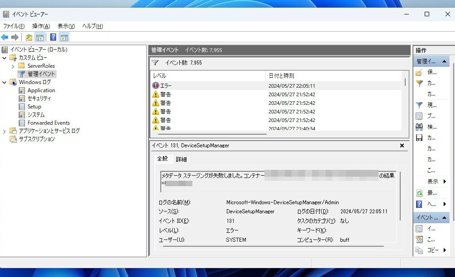This screenshot has height=277, width=455.
Task: Click the help icon in actions pane
Action: click(x=419, y=204)
